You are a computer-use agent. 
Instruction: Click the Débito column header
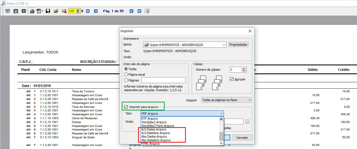point(313,70)
